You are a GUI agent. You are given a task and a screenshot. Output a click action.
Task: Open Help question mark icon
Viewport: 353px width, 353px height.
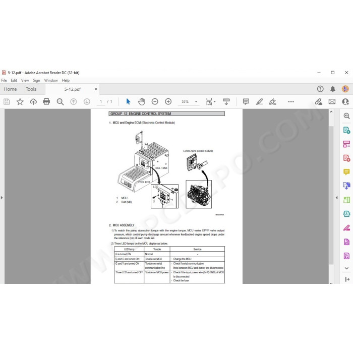(x=320, y=89)
